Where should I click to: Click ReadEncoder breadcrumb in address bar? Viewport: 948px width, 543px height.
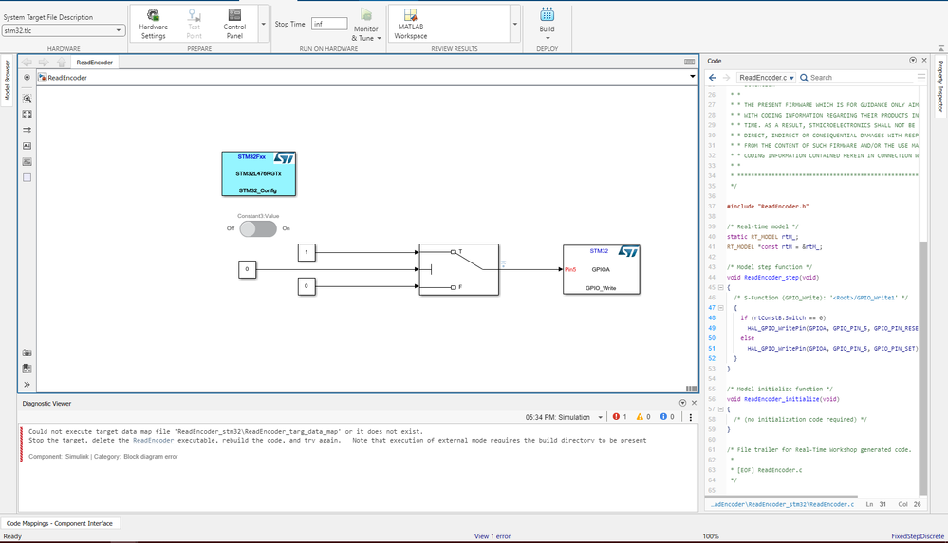pyautogui.click(x=67, y=78)
